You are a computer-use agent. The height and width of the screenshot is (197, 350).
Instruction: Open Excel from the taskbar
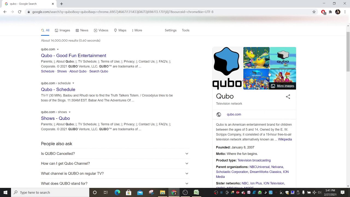(196, 192)
